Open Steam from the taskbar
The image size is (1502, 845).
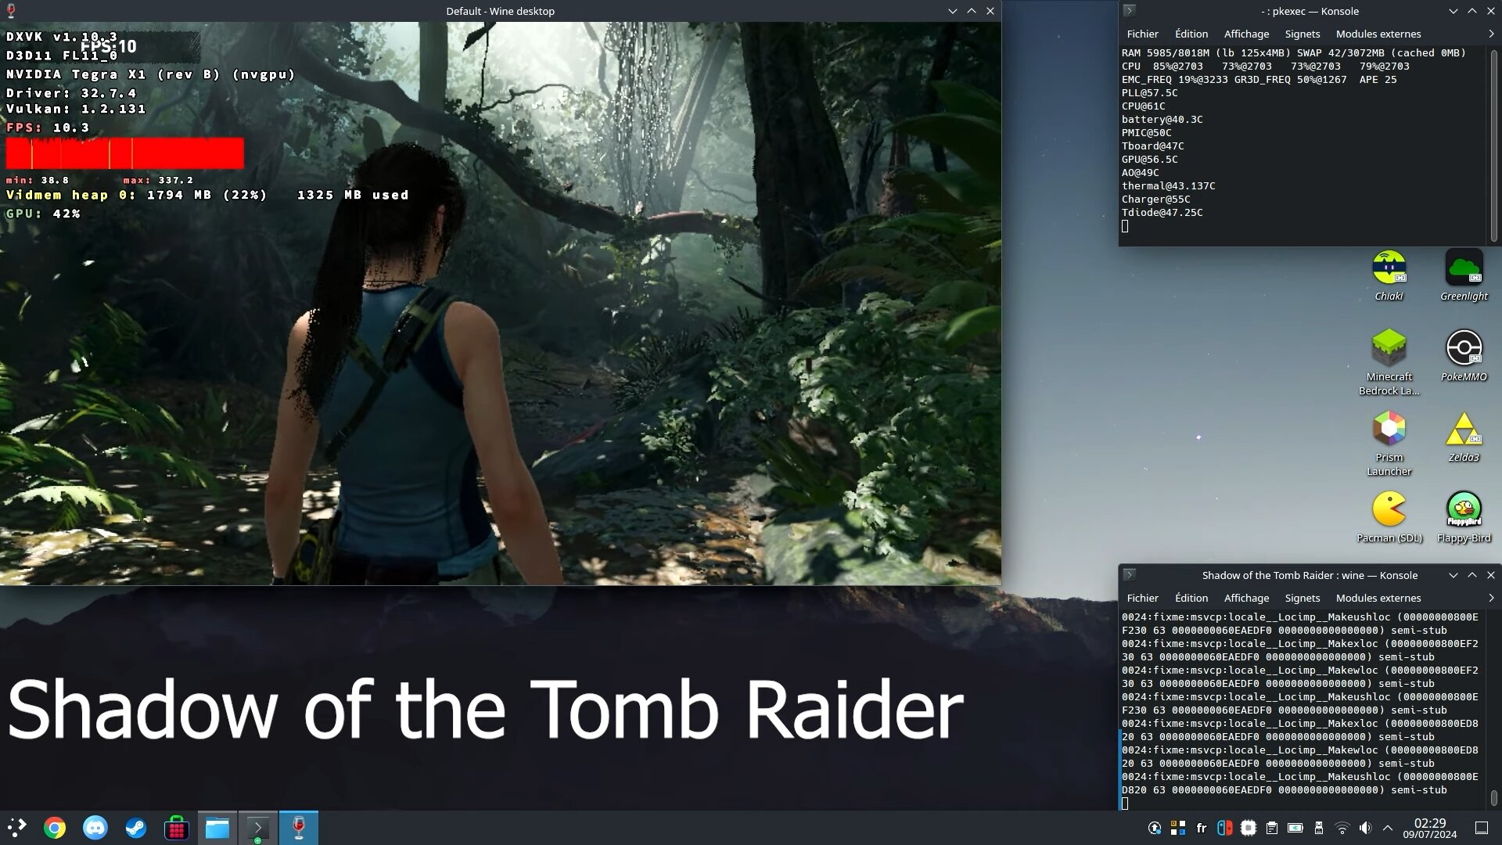coord(136,828)
